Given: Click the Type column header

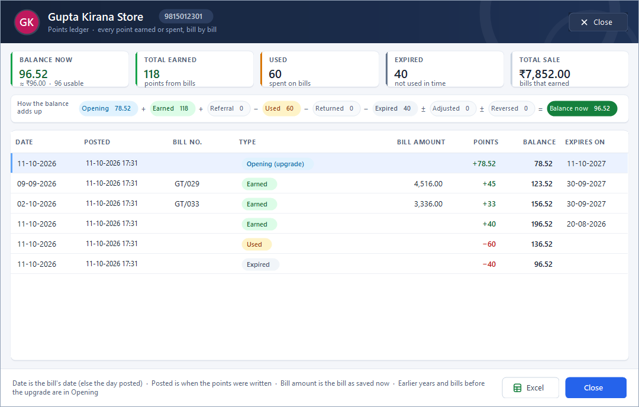Looking at the screenshot, I should [x=247, y=142].
